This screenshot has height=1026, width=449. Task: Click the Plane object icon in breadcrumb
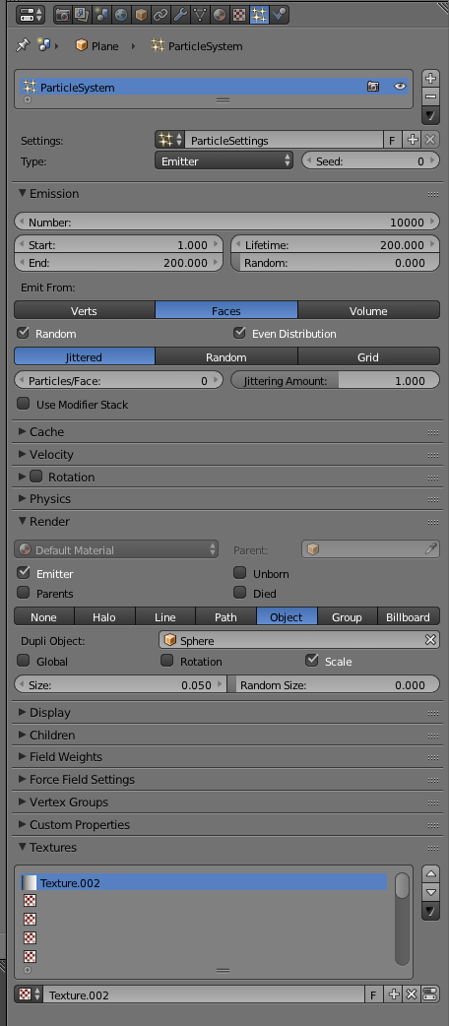82,46
